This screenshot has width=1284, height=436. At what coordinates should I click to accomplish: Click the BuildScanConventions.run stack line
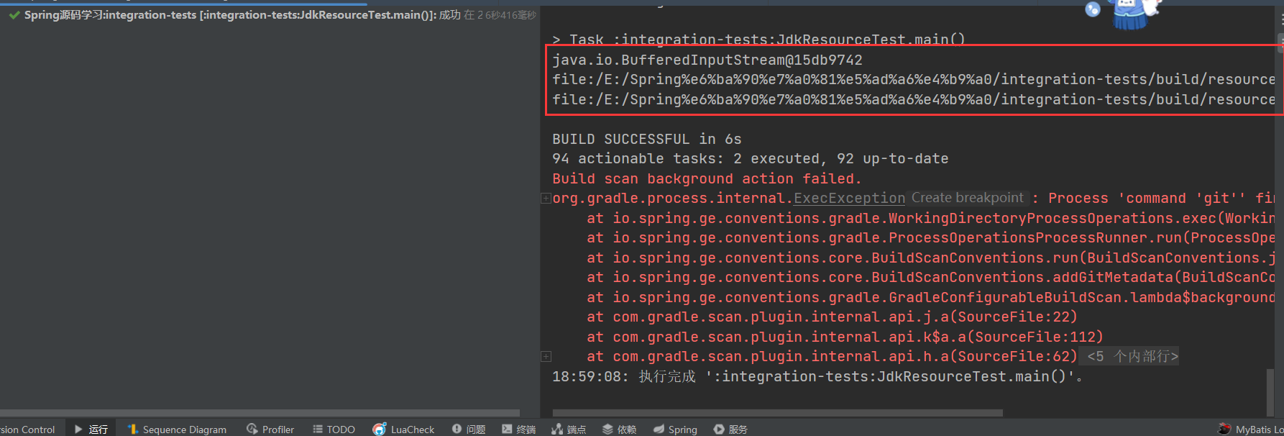pyautogui.click(x=931, y=258)
